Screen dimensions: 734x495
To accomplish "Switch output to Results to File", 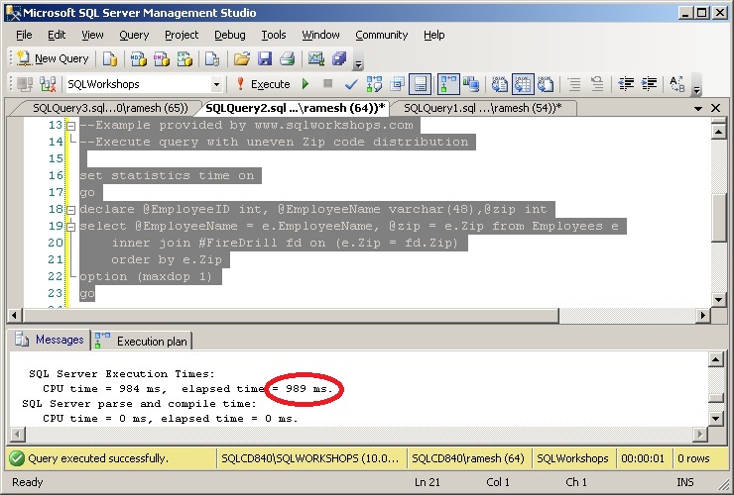I will coord(545,84).
